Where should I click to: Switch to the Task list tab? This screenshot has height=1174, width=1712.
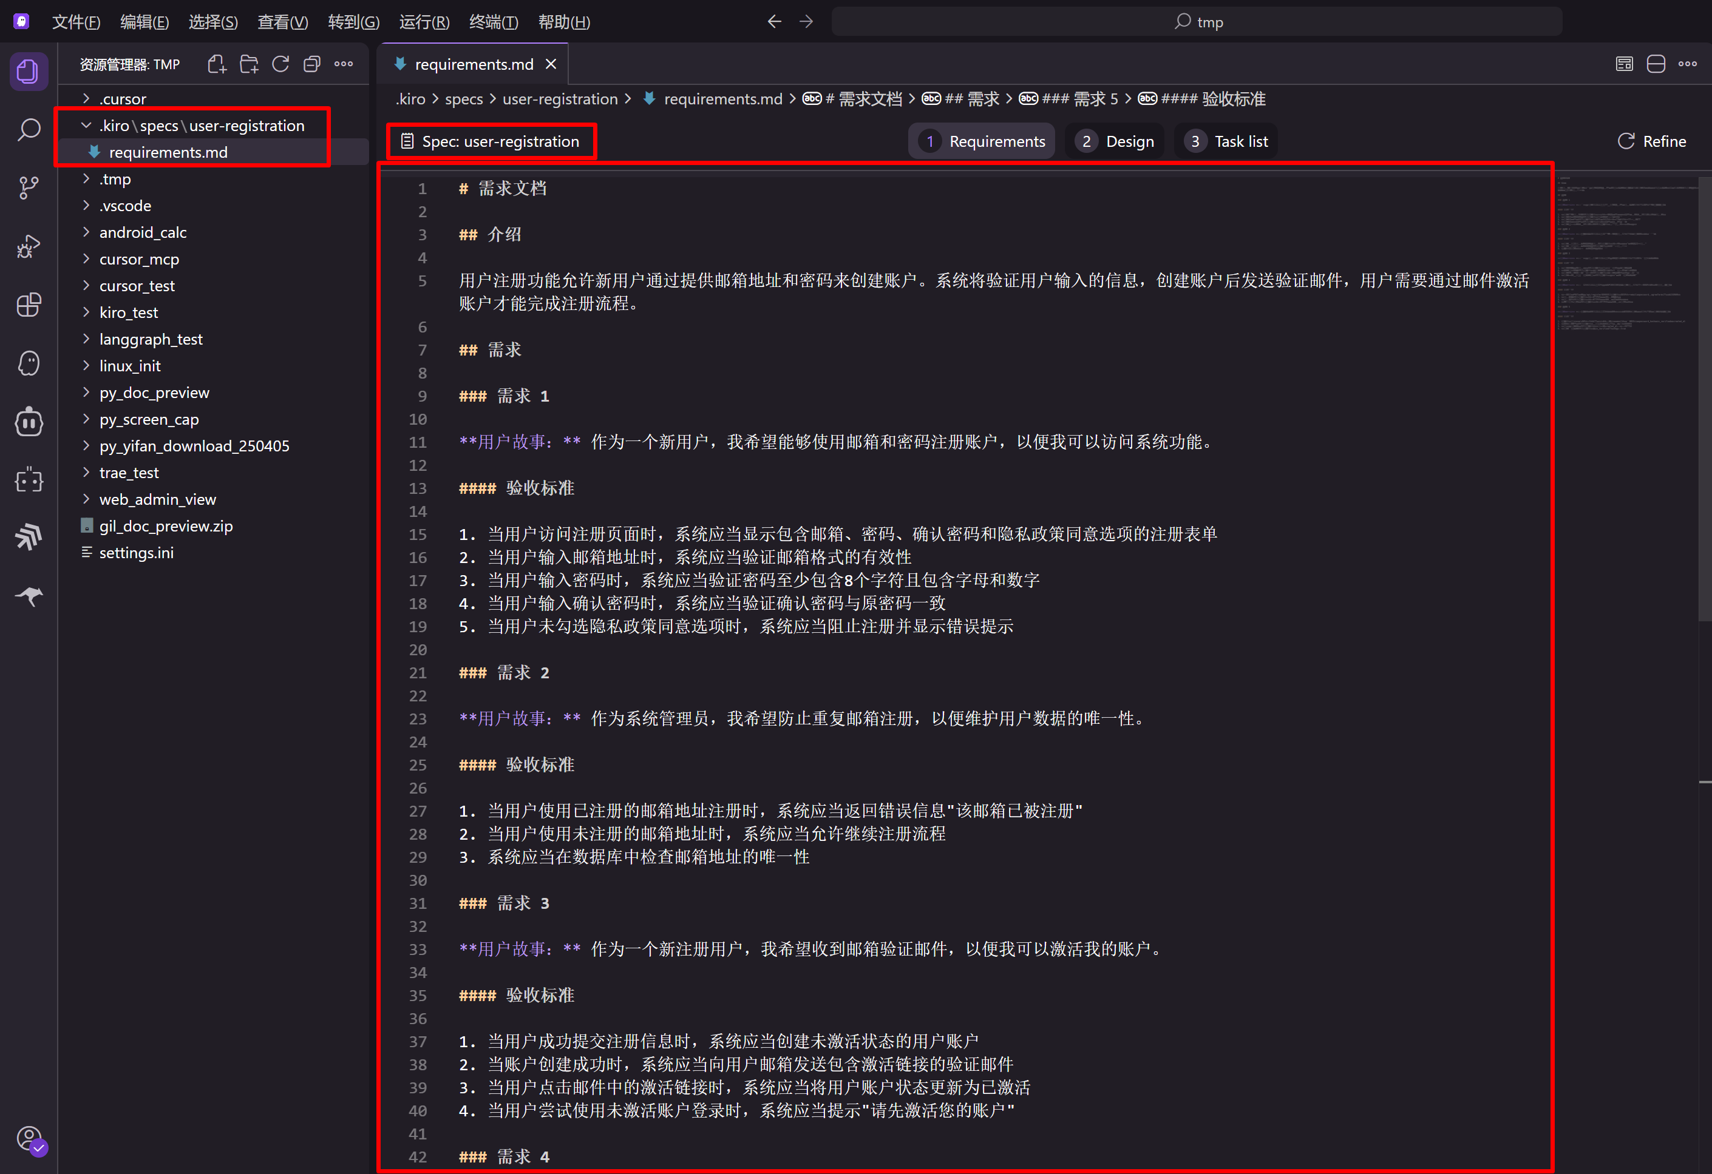pos(1225,141)
